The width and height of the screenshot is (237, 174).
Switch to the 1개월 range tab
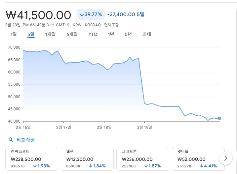(x=50, y=34)
